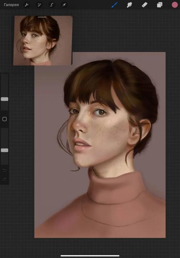
Task: Tap the reference window top grab handle
Action: [42, 17]
